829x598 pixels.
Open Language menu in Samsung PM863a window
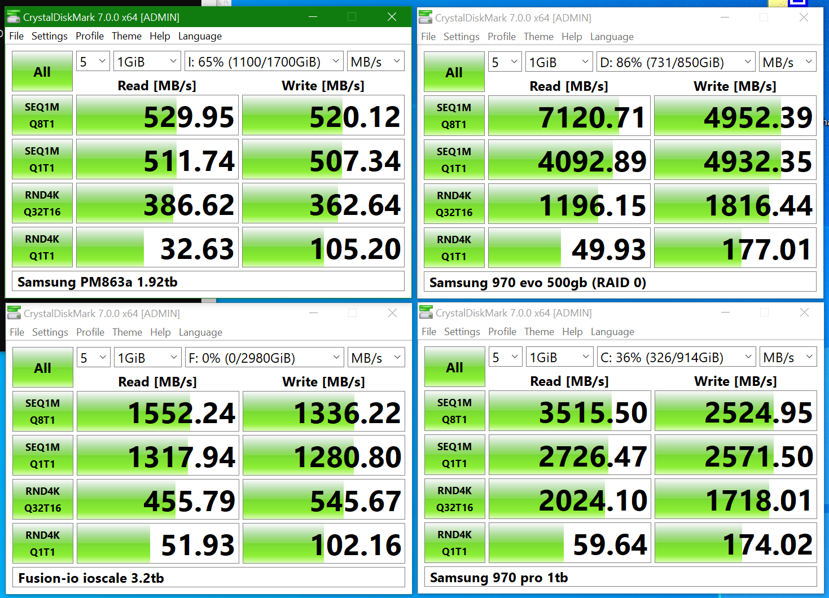(x=200, y=36)
